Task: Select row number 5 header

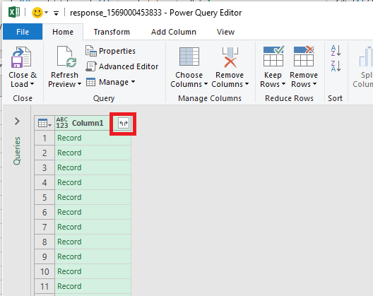Action: (45, 197)
